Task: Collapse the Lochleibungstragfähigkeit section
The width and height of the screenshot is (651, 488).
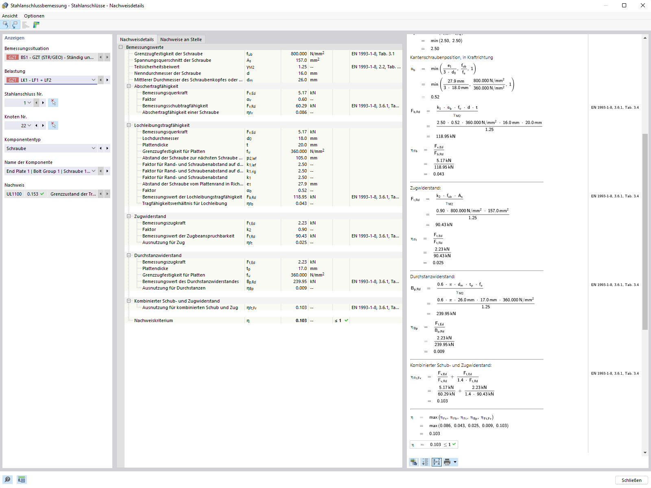Action: tap(129, 125)
